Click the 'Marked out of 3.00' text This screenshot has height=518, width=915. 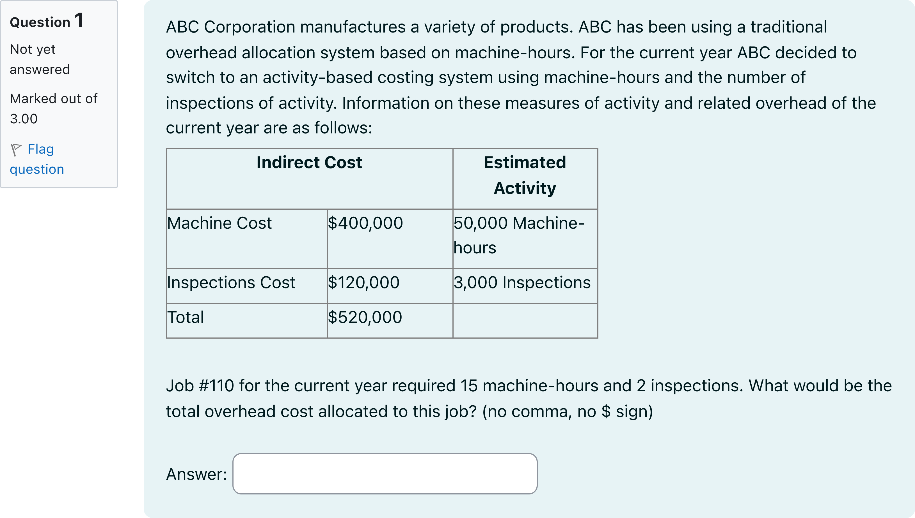(x=53, y=108)
